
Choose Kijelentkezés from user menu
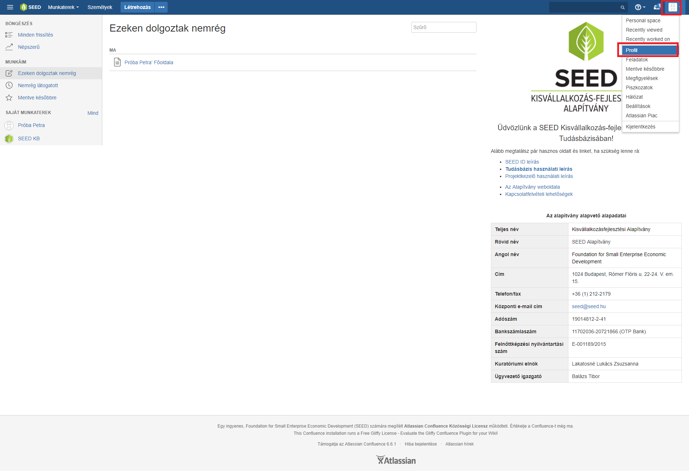point(640,127)
